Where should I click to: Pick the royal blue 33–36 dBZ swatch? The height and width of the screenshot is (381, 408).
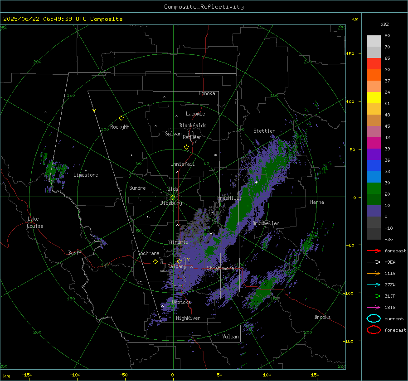374,166
